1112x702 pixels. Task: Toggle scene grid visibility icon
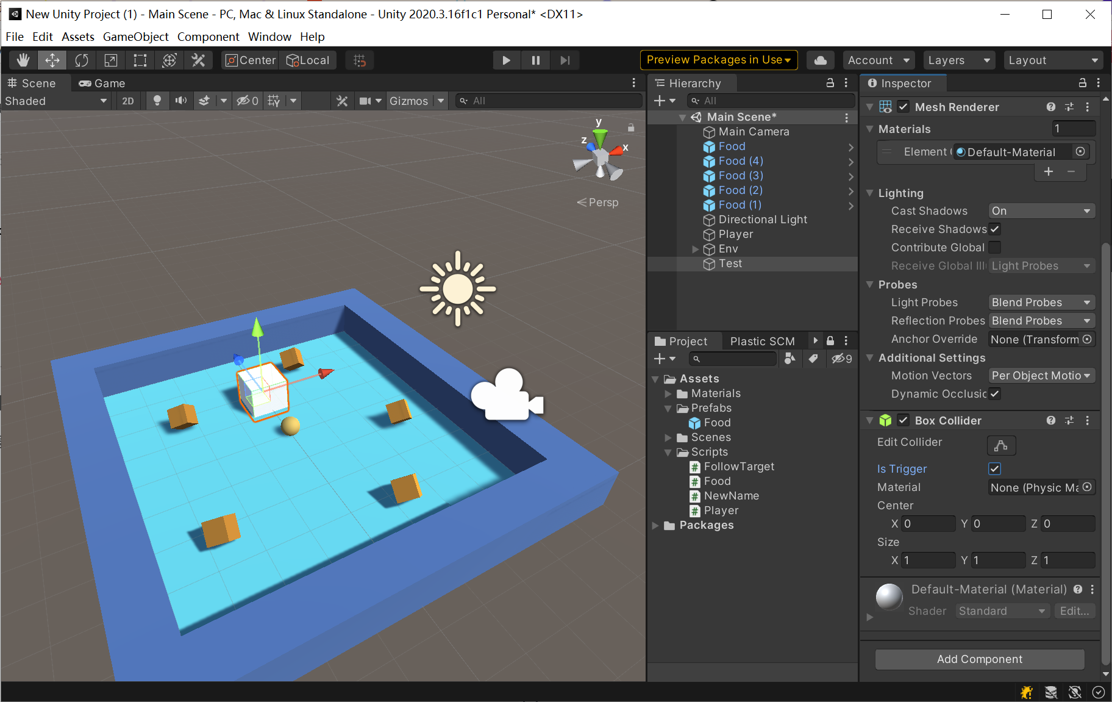274,101
